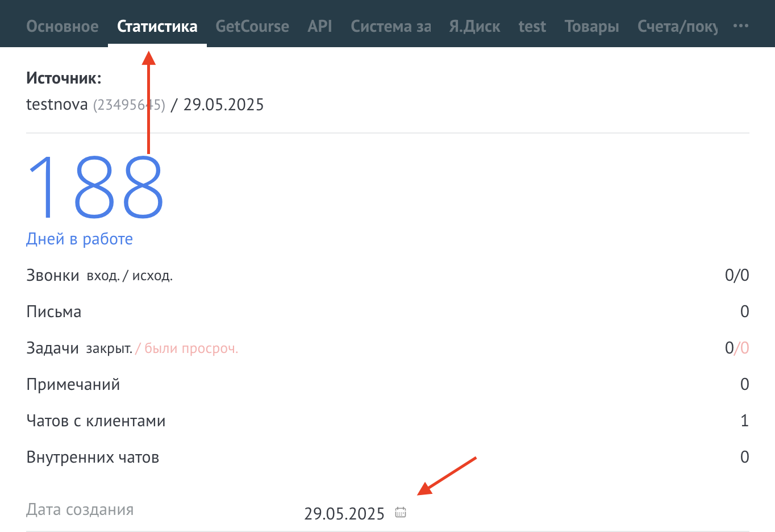The image size is (775, 532).
Task: Open the Система за tab
Action: pyautogui.click(x=390, y=26)
